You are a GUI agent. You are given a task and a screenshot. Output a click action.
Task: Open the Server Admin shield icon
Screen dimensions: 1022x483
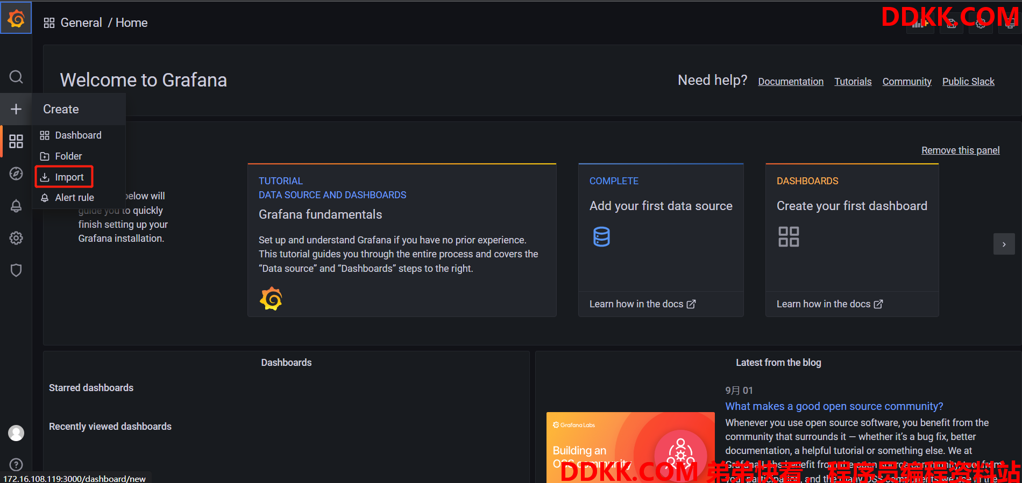[x=16, y=270]
